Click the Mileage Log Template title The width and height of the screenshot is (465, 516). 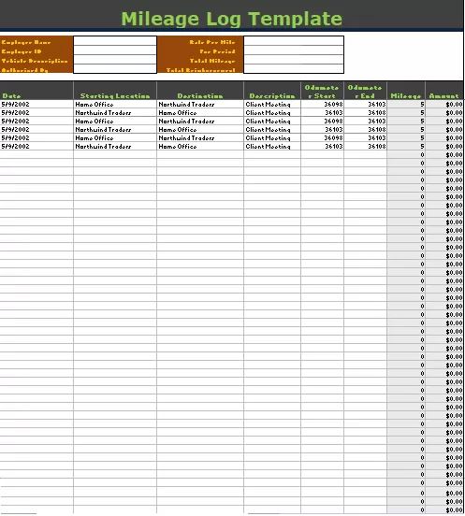(x=232, y=19)
